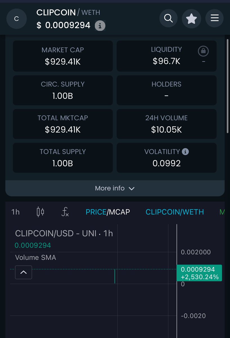Viewport: 230px width, 338px height.
Task: Tap the price info icon beside $0.0009294
Action: (100, 26)
